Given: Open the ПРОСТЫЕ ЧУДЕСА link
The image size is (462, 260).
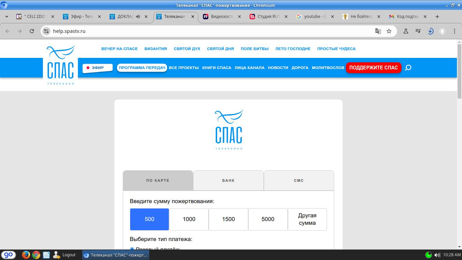Looking at the screenshot, I should click(x=336, y=49).
